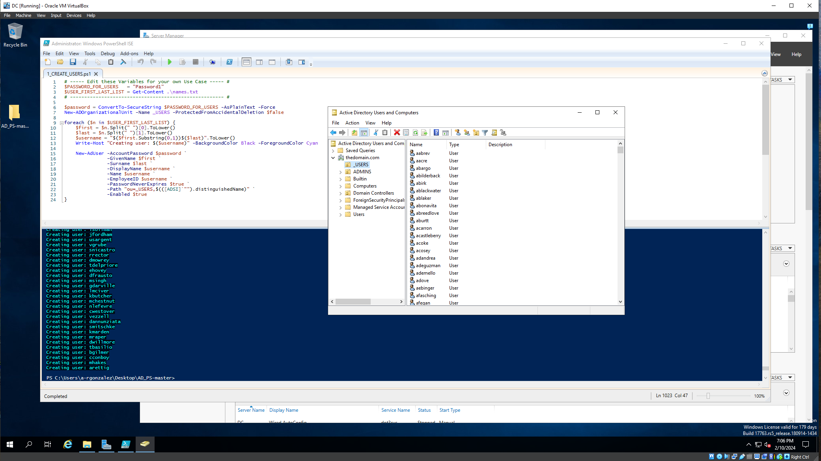This screenshot has width=821, height=461.
Task: Click the 1_CREATE_USERS.ps1 tab
Action: 68,74
